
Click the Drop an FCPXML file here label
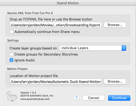51,19
